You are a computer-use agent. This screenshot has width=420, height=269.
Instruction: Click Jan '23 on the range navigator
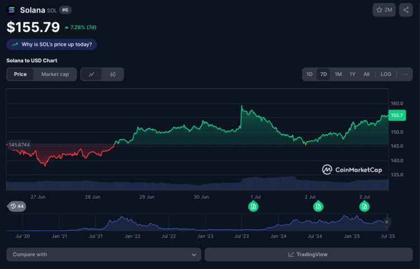(205, 236)
